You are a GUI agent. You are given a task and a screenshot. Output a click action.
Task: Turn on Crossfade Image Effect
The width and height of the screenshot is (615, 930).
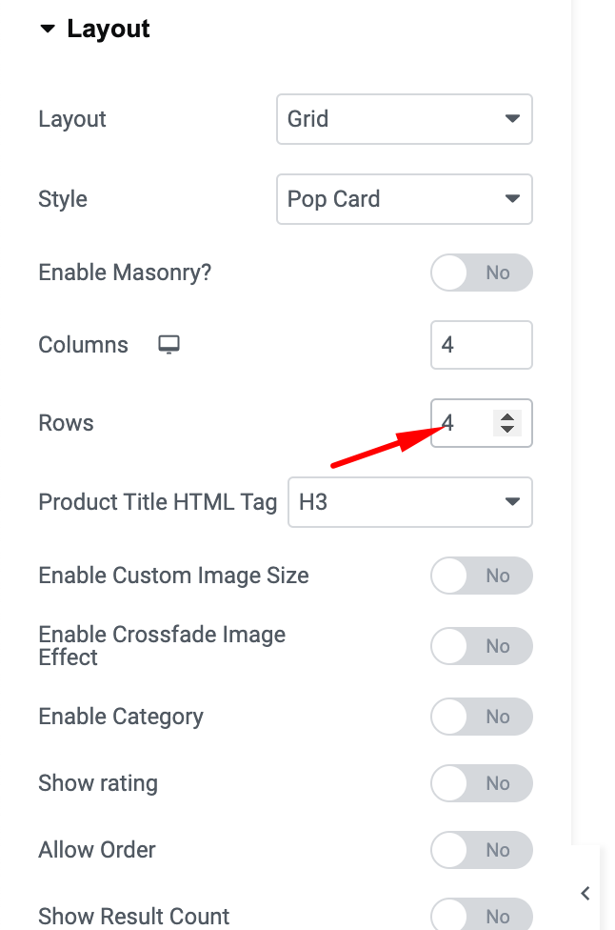[x=482, y=646]
